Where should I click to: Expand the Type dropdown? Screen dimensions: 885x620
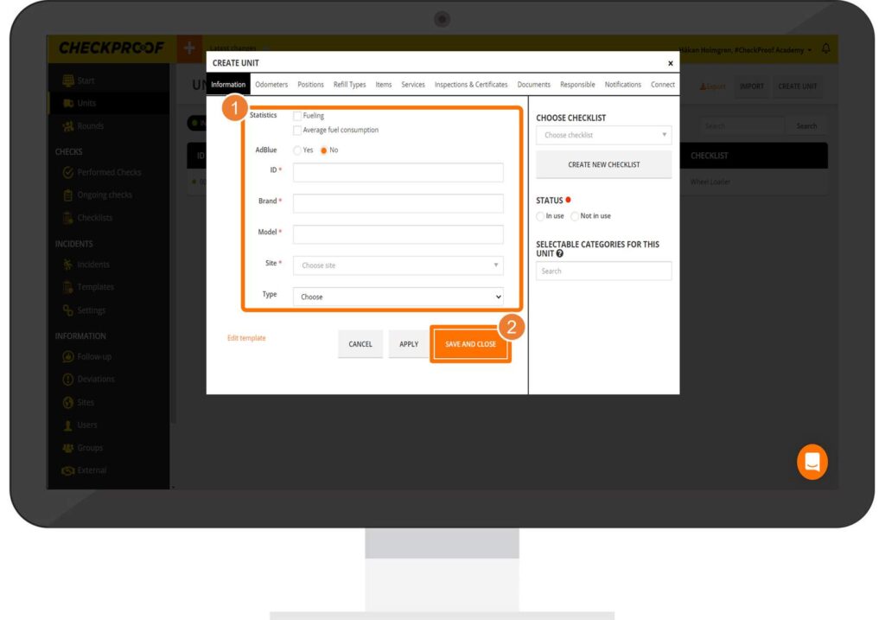(x=398, y=297)
